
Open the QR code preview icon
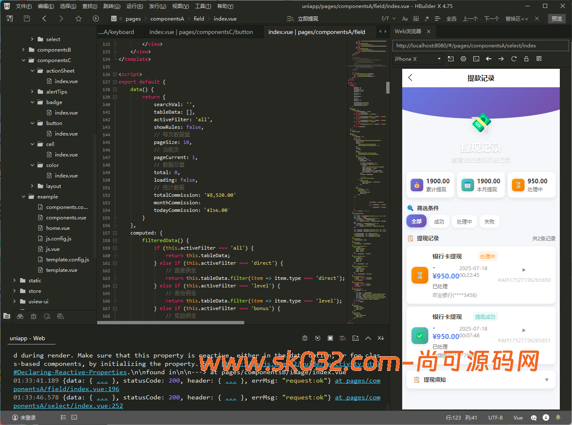(539, 59)
